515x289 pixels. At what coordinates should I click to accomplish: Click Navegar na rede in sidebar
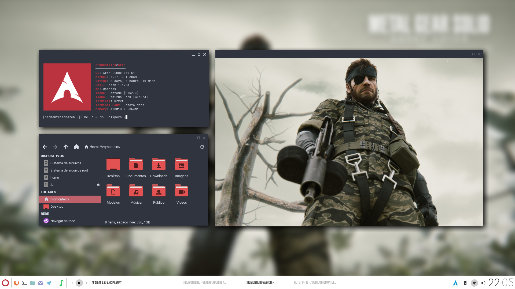[62, 221]
